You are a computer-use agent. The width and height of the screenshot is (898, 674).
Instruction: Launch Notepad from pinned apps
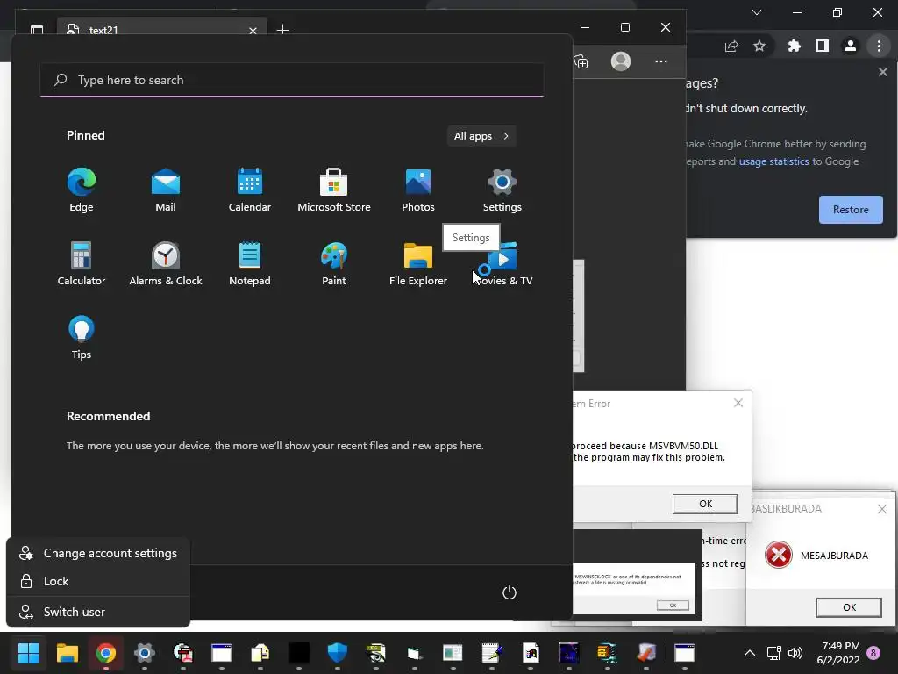pyautogui.click(x=250, y=263)
